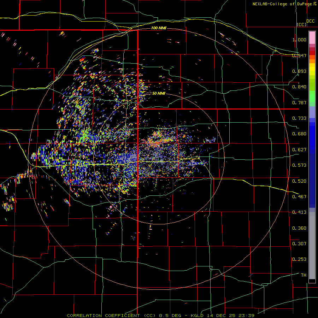Click the 0.467 color scale value

coord(299,197)
